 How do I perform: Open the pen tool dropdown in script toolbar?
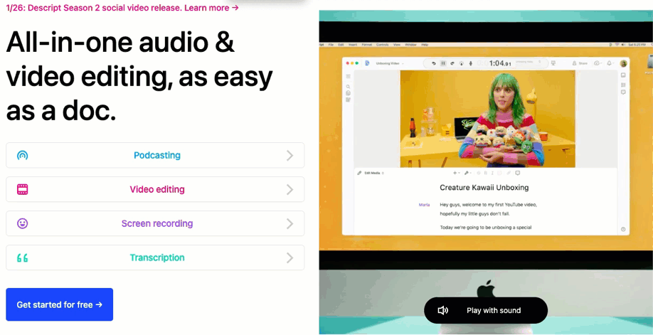point(468,173)
